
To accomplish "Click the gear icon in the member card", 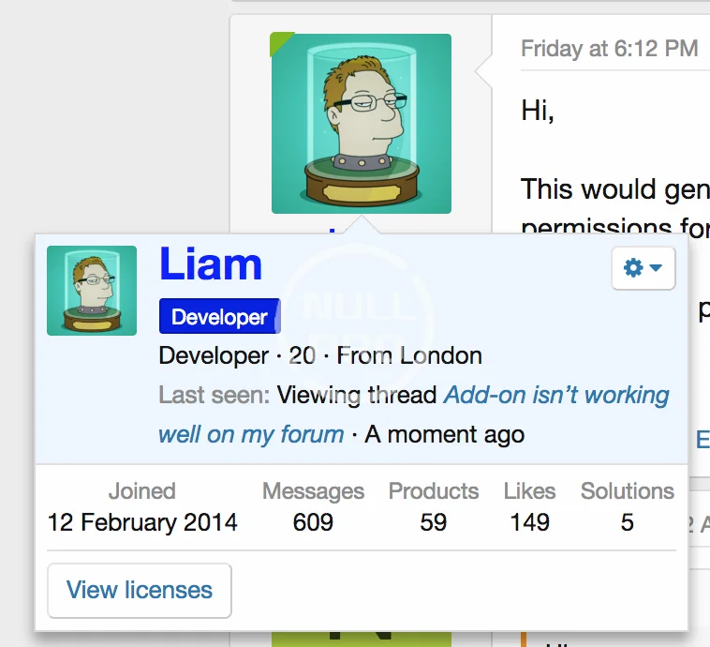I will pos(633,268).
